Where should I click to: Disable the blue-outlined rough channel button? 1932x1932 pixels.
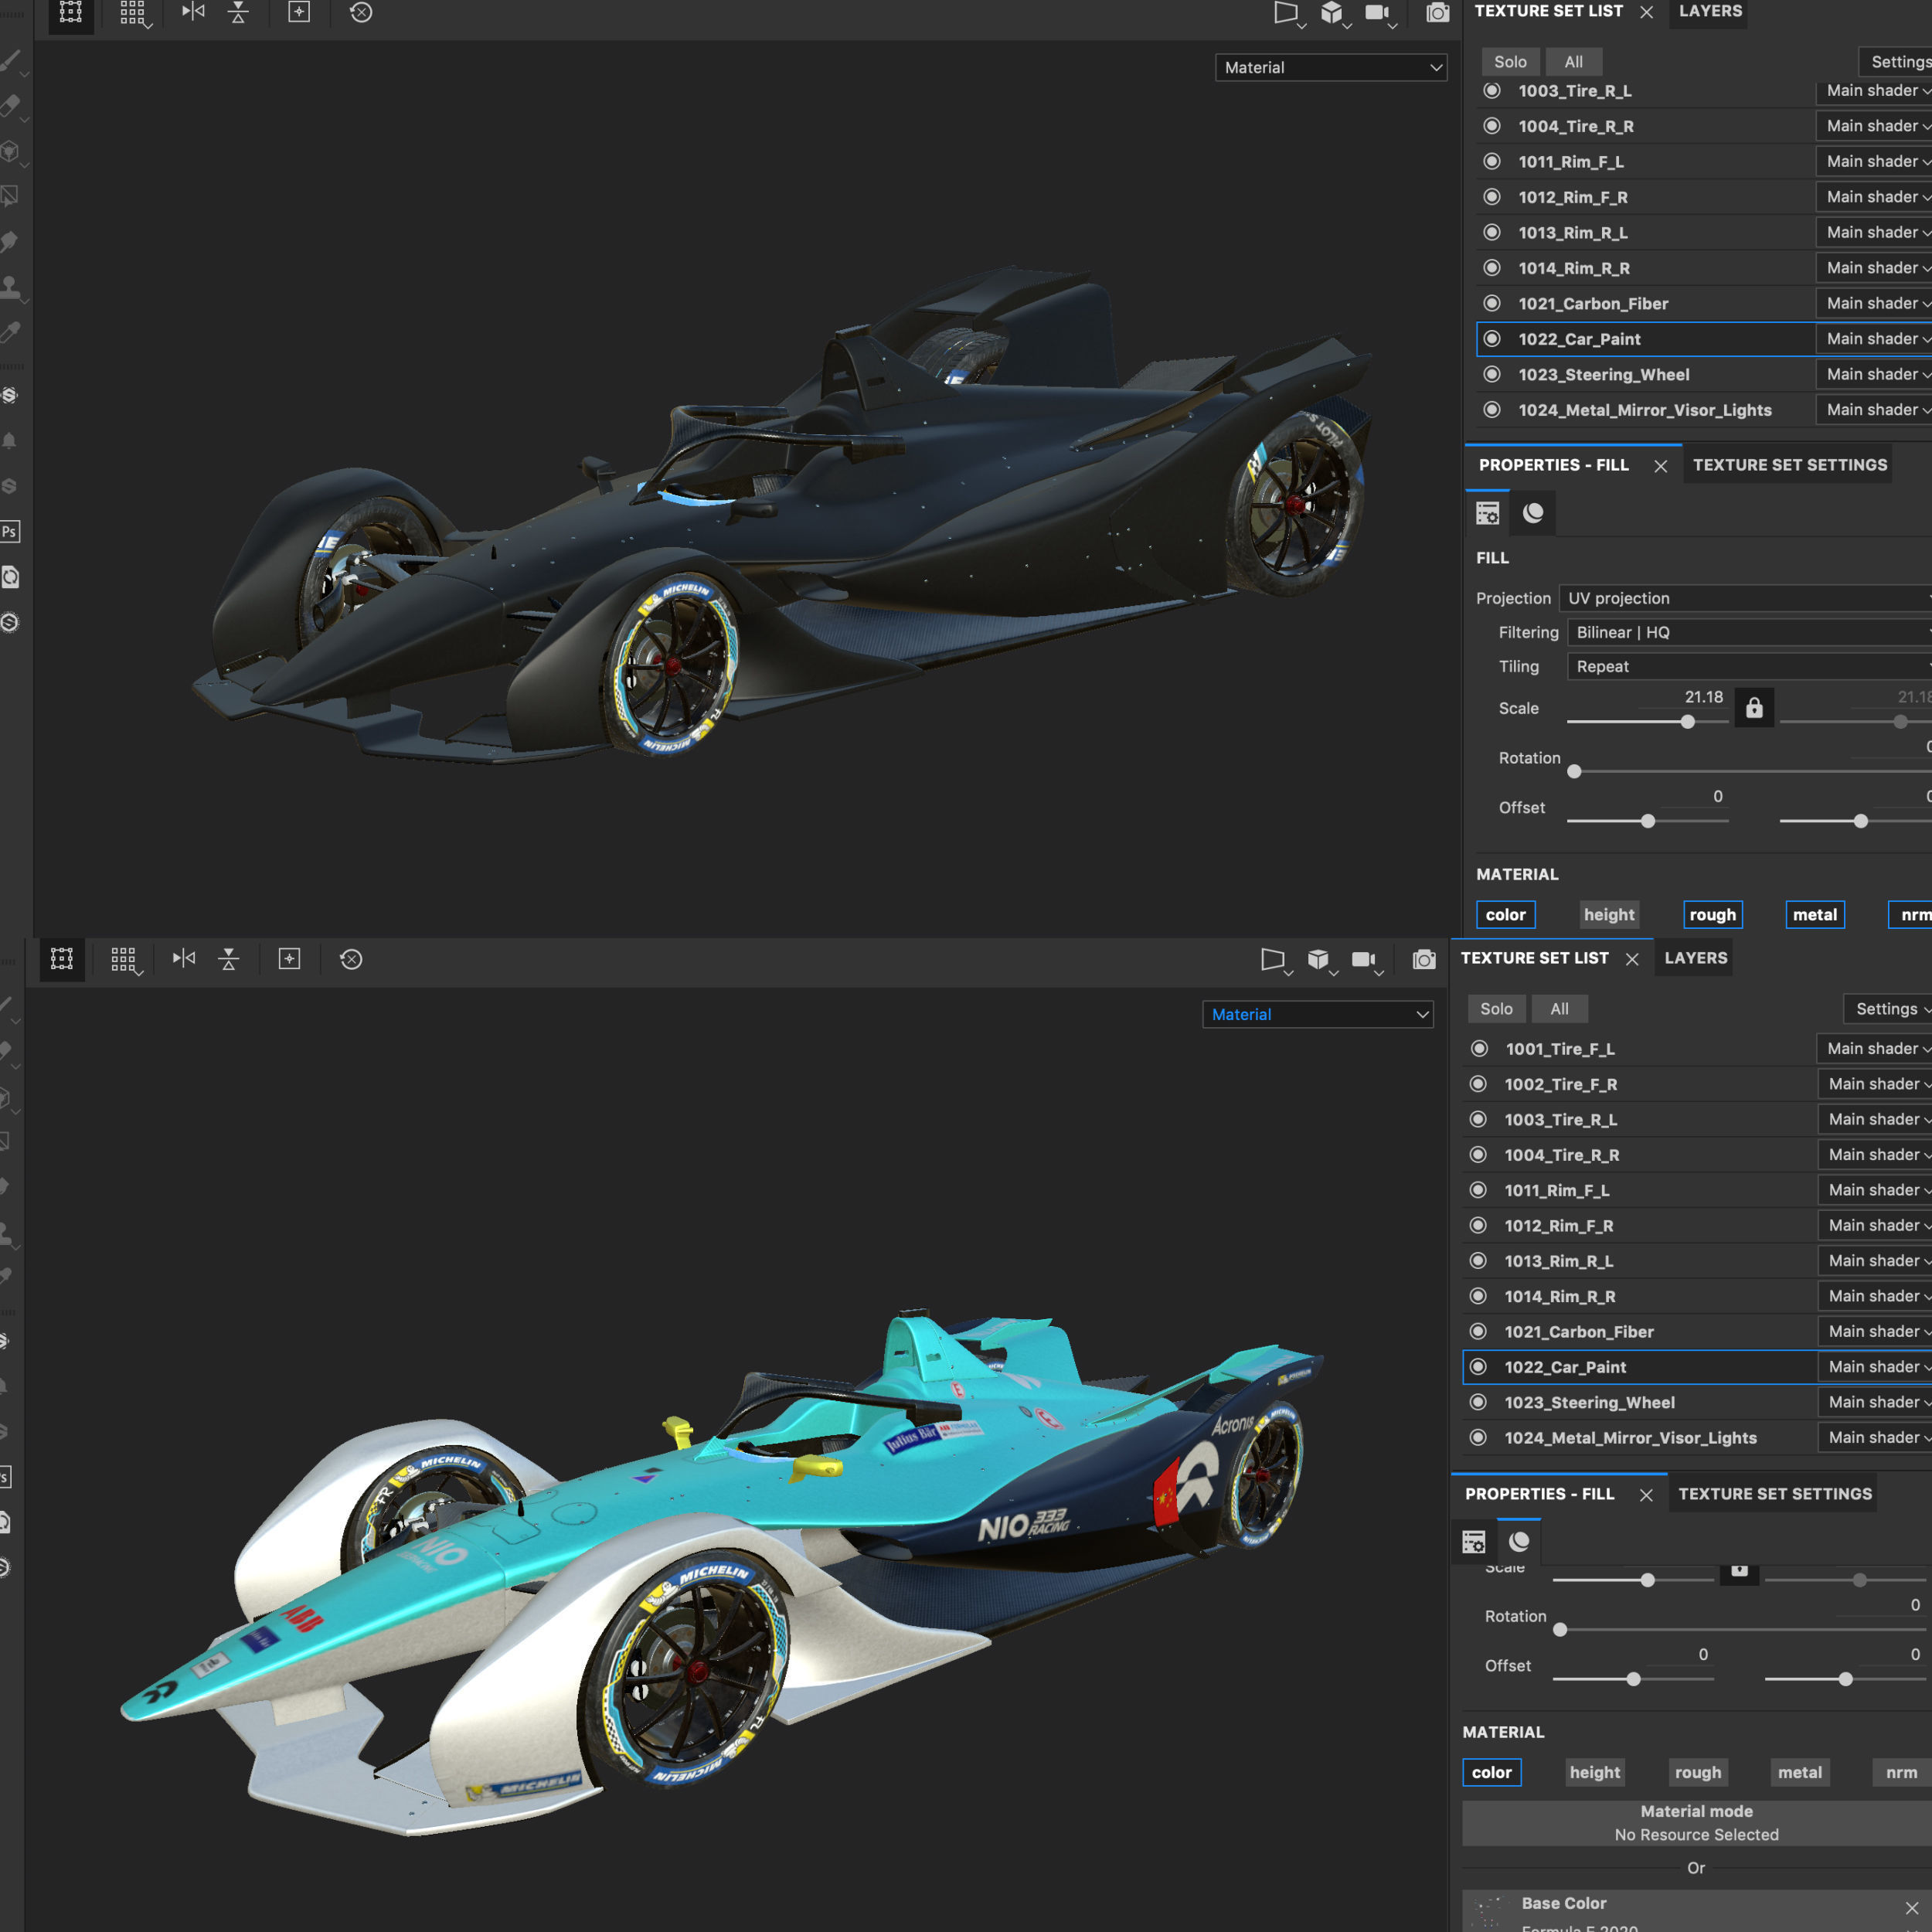point(1712,914)
